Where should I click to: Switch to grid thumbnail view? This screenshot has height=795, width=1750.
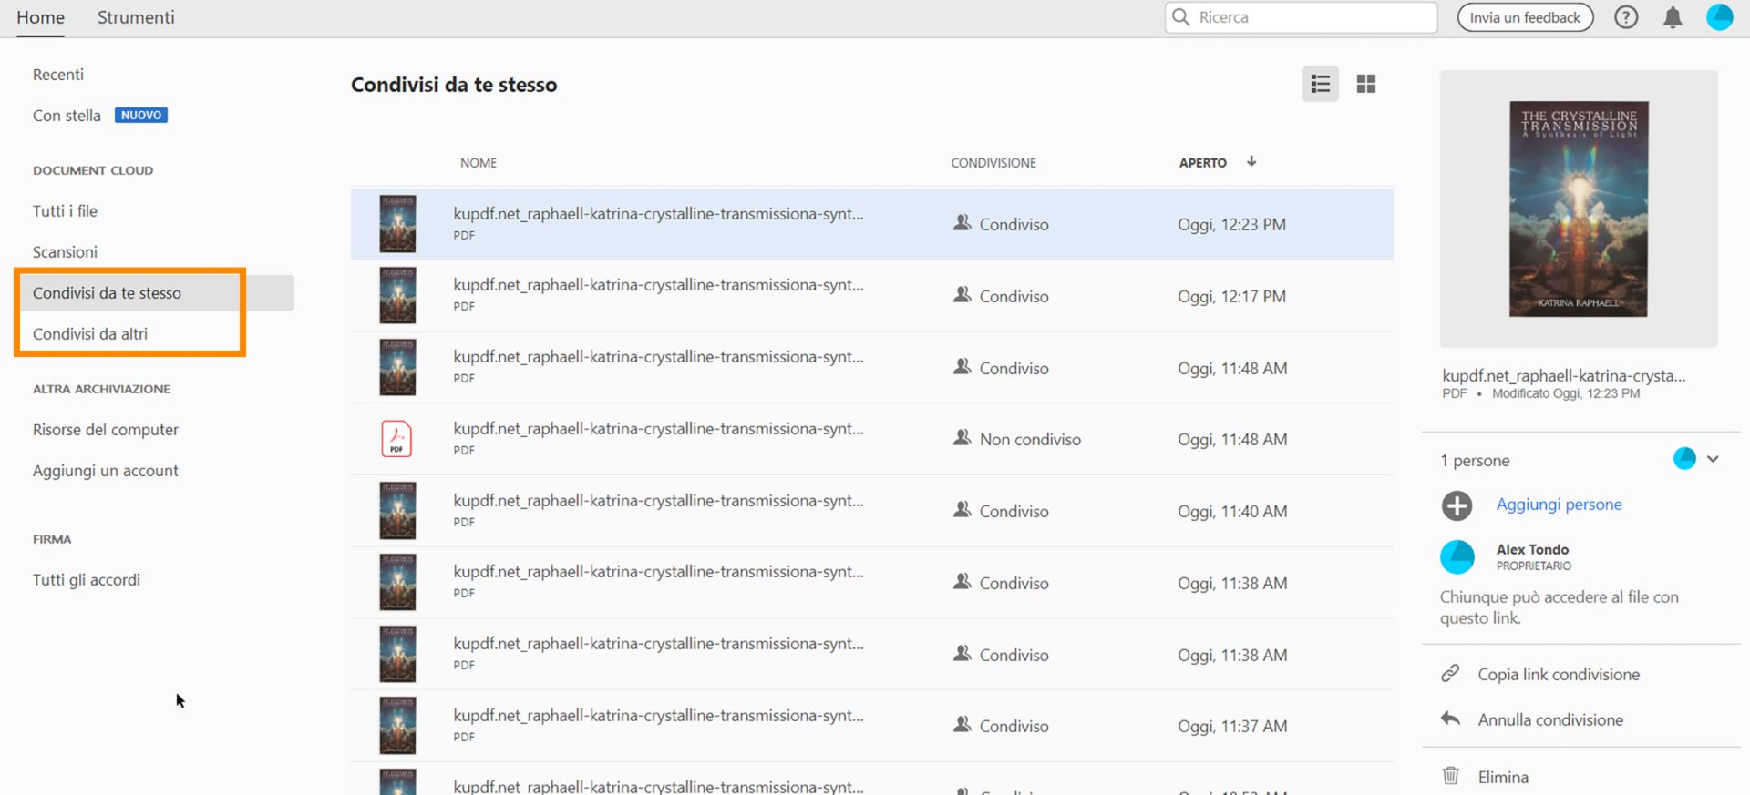(1365, 85)
